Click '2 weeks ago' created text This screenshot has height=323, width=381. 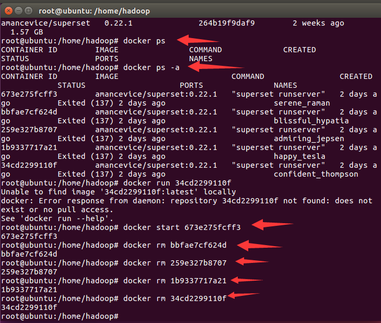coord(318,23)
